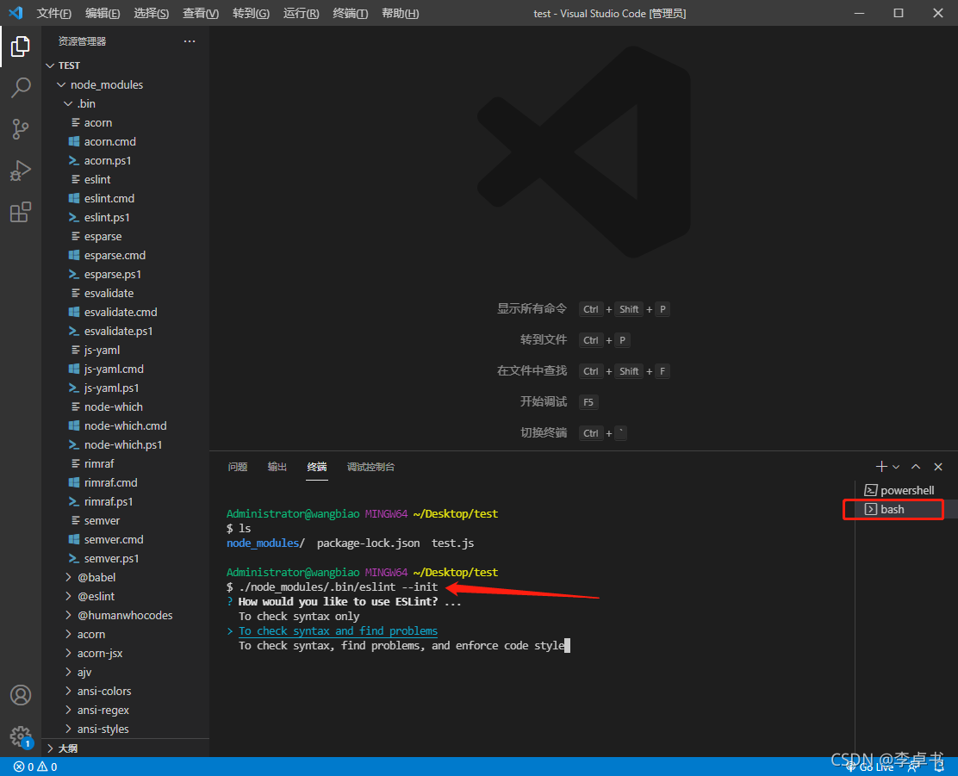Expand the ajv folder
This screenshot has height=776, width=958.
pyautogui.click(x=84, y=672)
